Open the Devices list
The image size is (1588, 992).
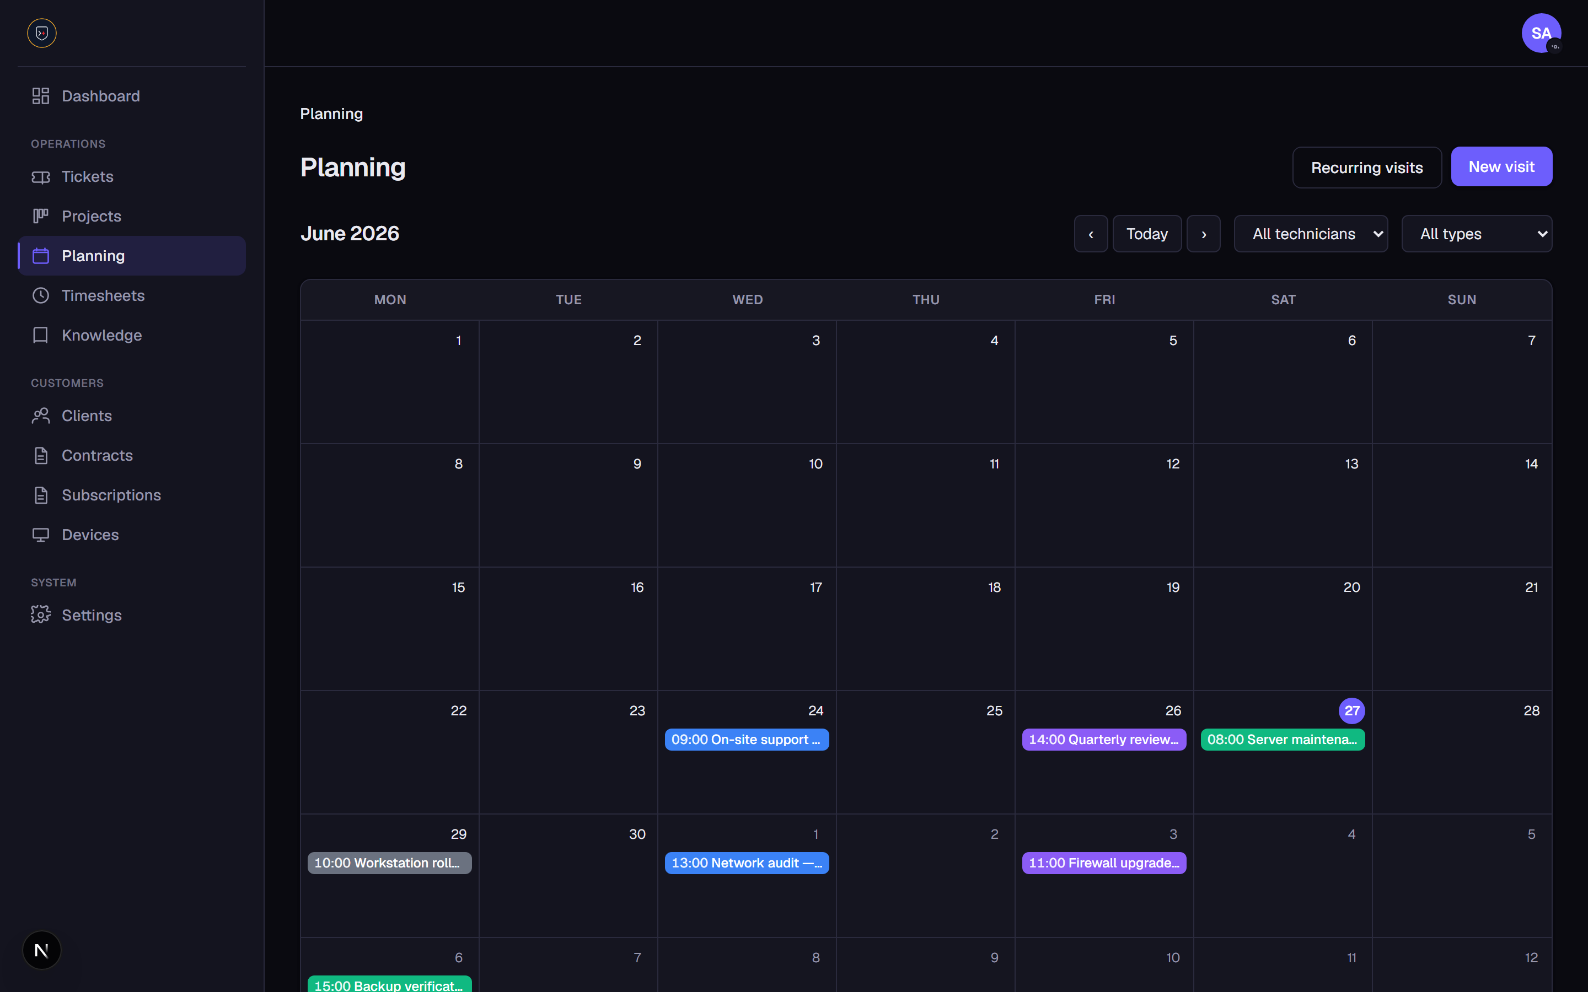[132, 535]
